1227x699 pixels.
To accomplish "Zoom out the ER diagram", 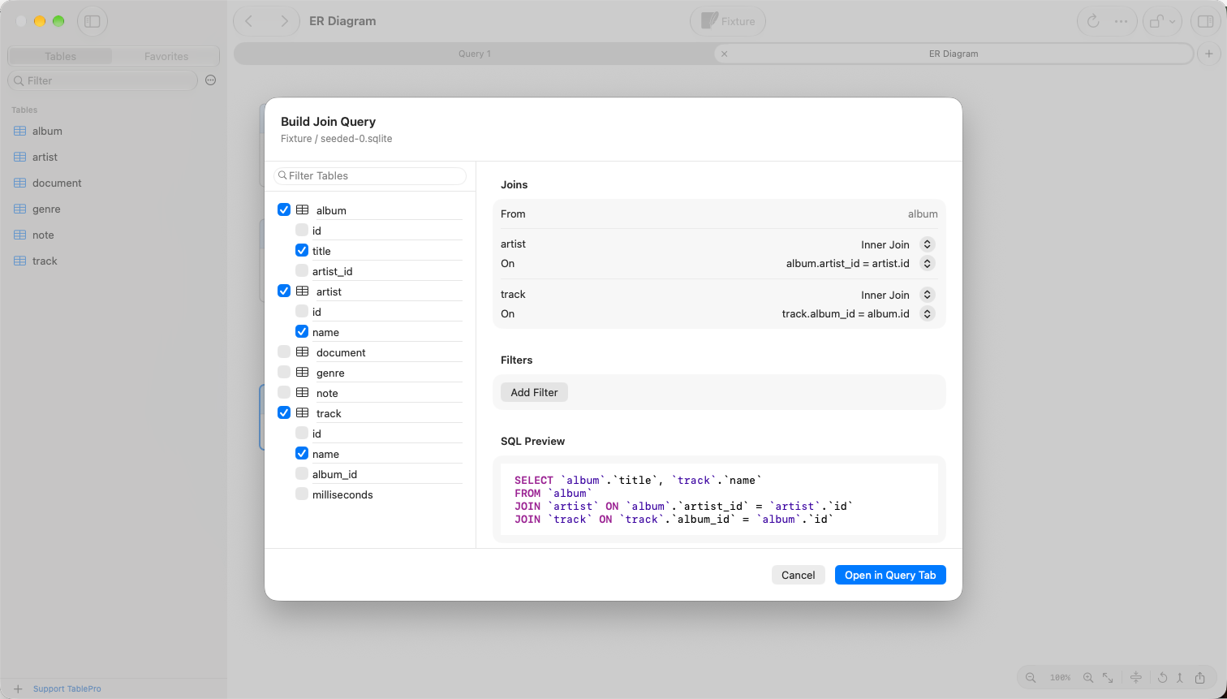I will [1031, 677].
